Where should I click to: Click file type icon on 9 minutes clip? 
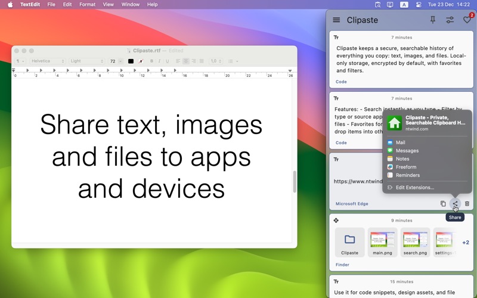(336, 220)
